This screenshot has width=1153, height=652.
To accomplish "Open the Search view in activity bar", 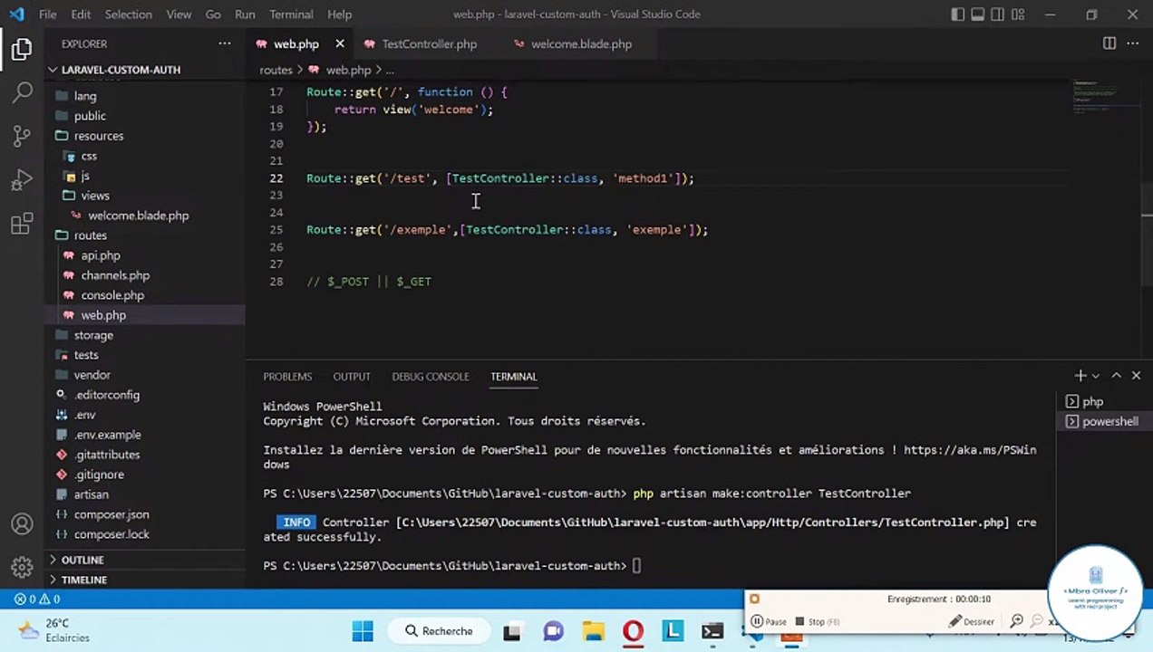I will (x=22, y=92).
